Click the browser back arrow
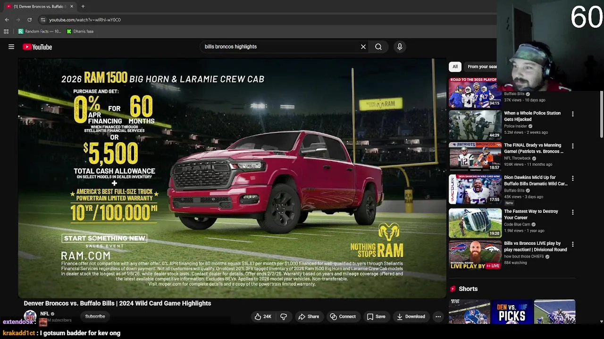 click(x=7, y=20)
